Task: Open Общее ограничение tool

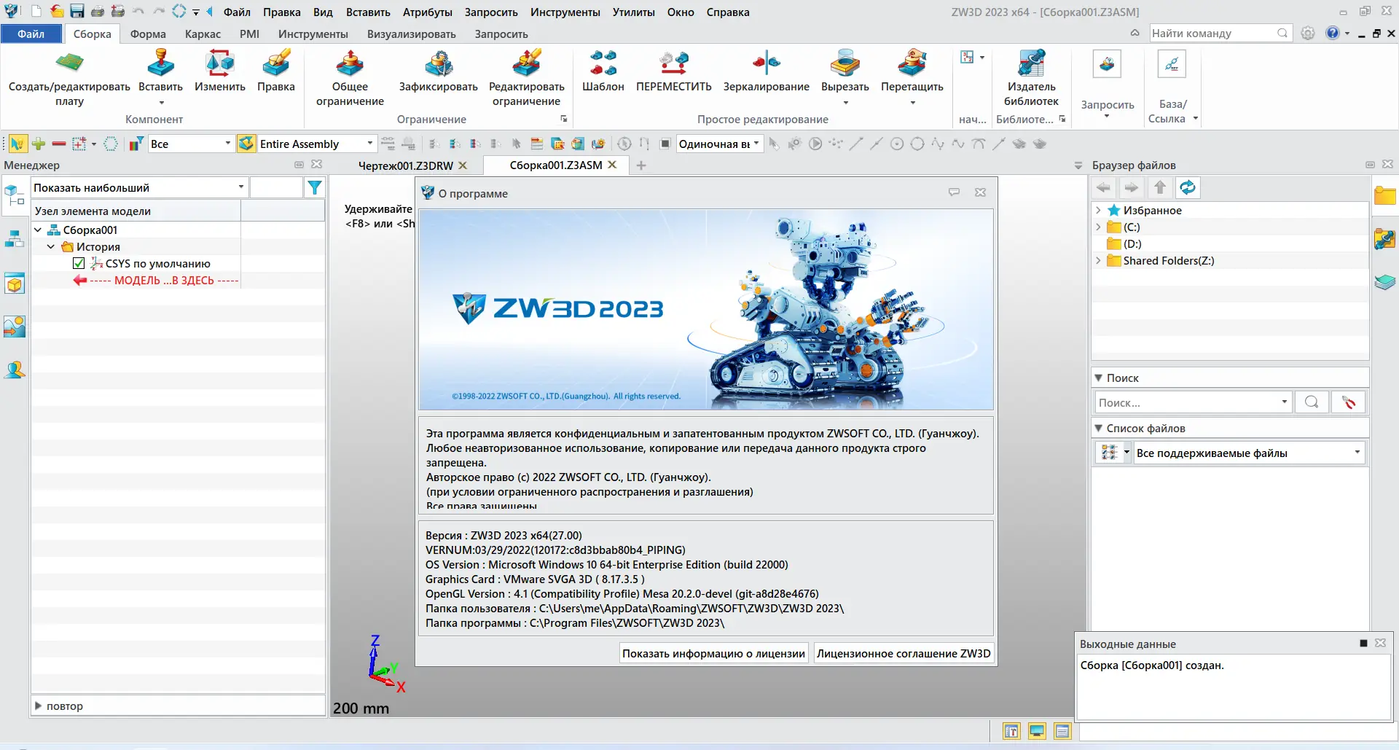Action: pyautogui.click(x=350, y=63)
